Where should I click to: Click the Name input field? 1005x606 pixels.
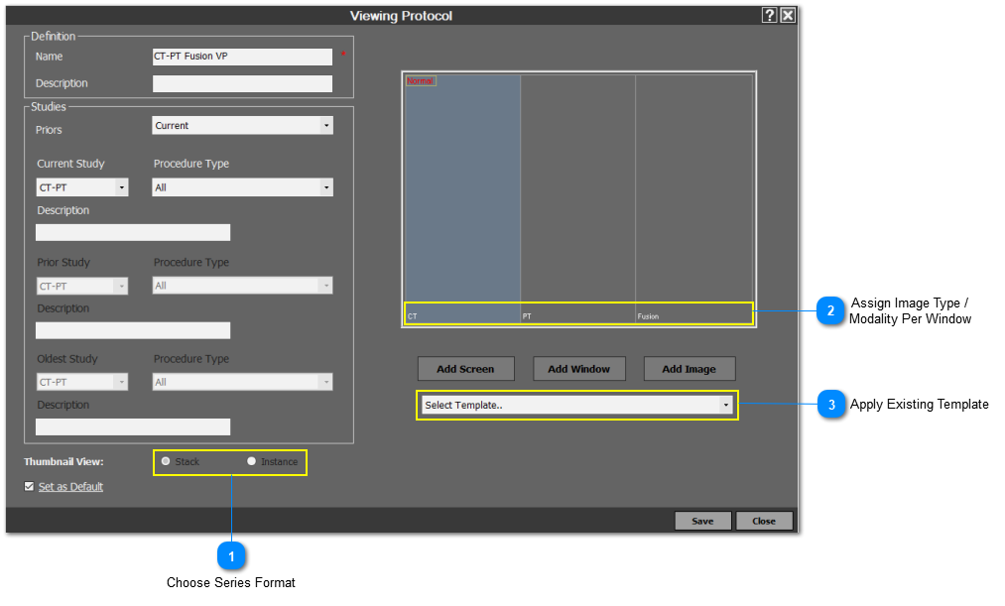242,57
